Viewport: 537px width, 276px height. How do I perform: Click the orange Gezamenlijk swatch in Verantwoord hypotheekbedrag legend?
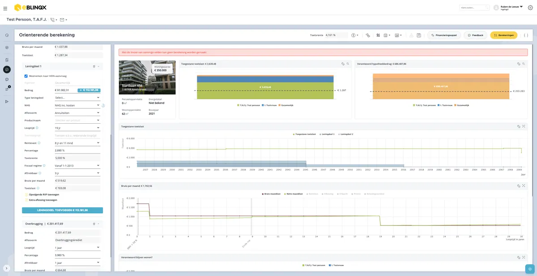click(455, 105)
